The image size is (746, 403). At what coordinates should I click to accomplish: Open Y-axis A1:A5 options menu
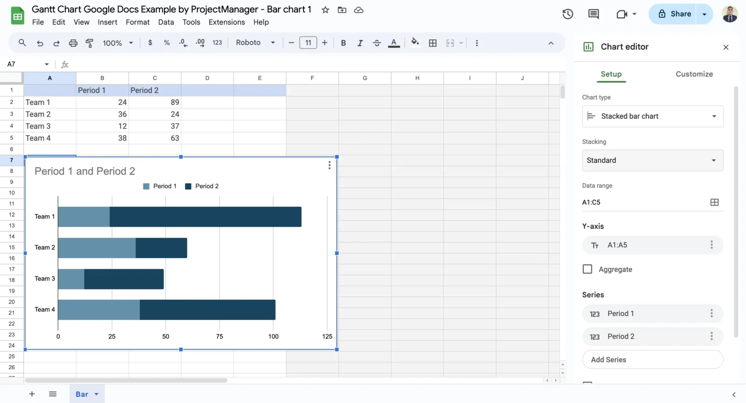click(x=711, y=245)
